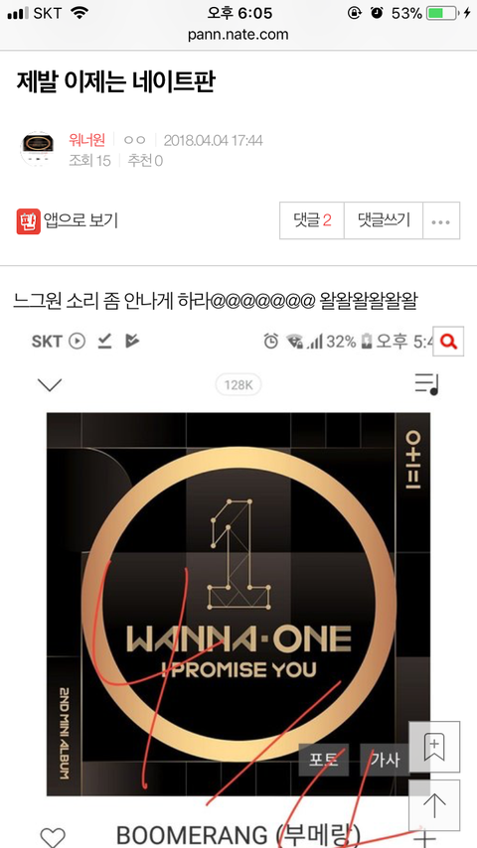
Task: Tap the 앱으로 보기 link
Action: click(81, 220)
